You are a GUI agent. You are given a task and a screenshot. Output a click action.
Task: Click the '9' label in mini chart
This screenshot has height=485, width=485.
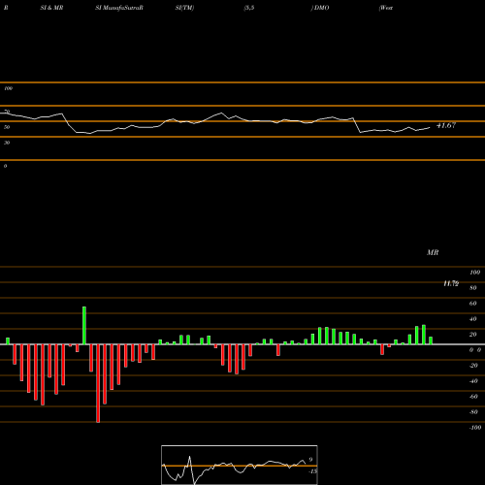click(310, 460)
